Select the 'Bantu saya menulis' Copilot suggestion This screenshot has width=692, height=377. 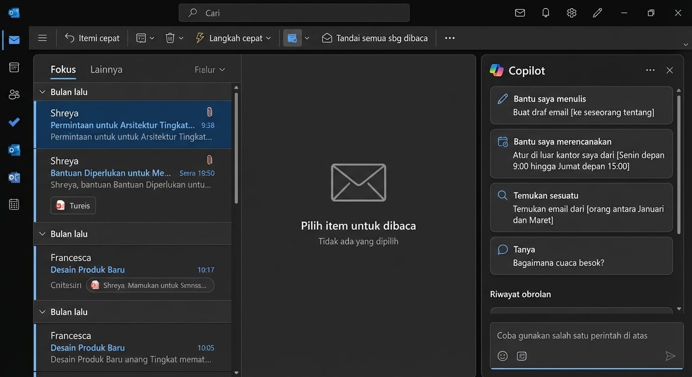click(x=581, y=105)
